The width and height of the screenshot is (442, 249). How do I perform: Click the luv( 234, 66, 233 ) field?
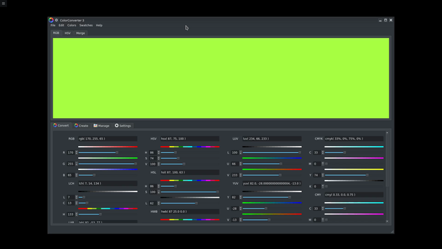(x=271, y=138)
